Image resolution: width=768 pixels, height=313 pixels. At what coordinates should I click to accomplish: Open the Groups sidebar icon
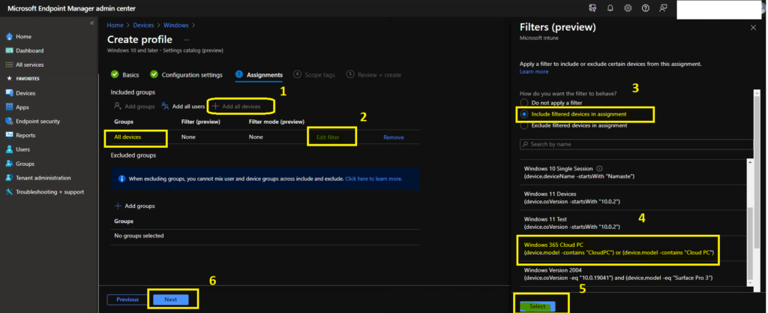9,164
